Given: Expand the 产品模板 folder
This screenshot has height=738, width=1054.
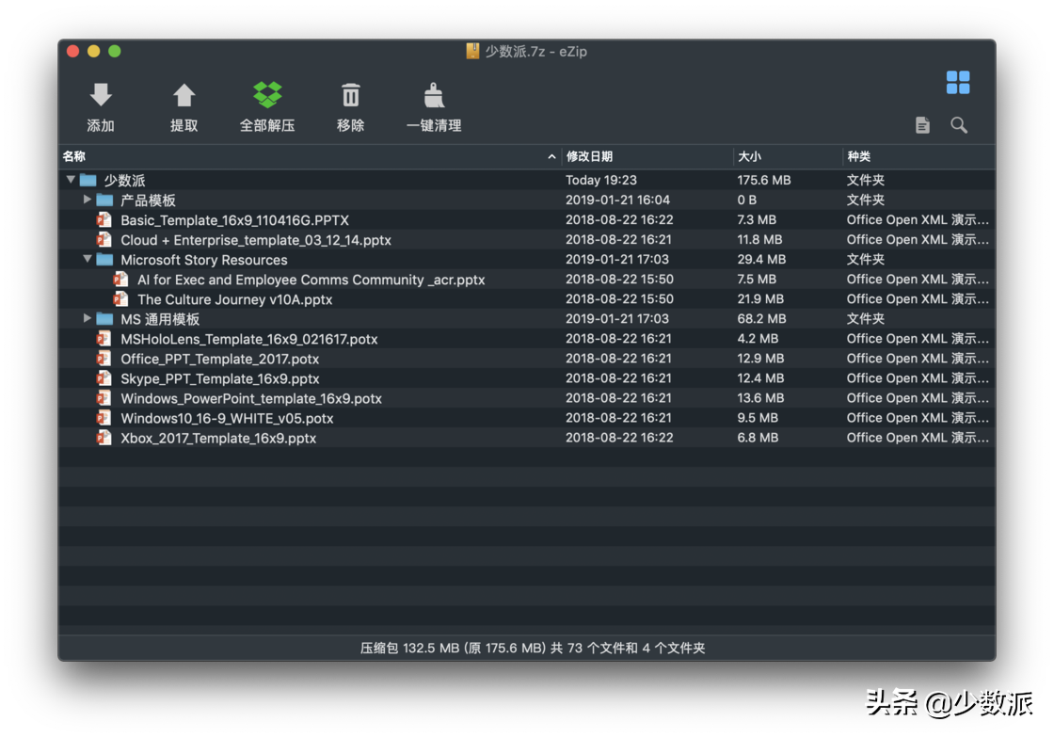Looking at the screenshot, I should (87, 200).
